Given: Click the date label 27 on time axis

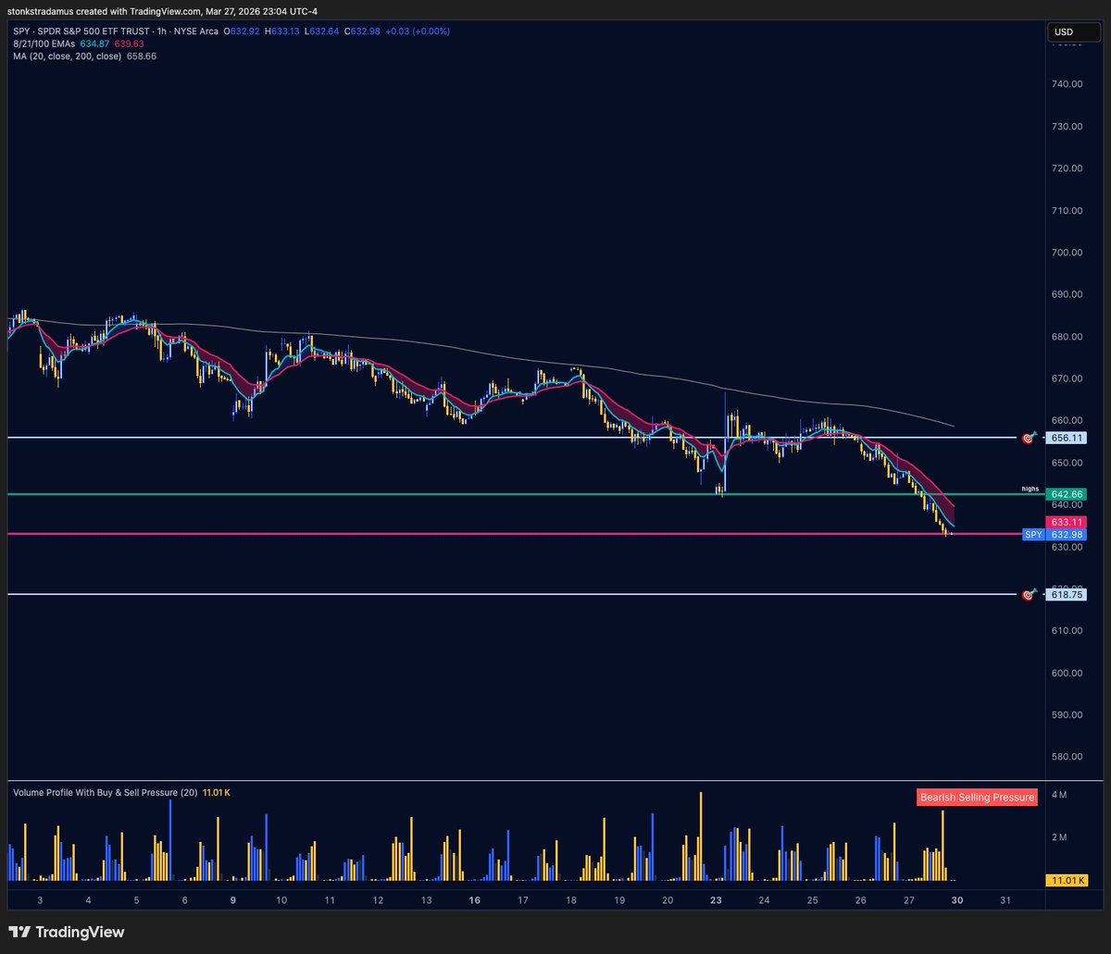Looking at the screenshot, I should coord(909,900).
